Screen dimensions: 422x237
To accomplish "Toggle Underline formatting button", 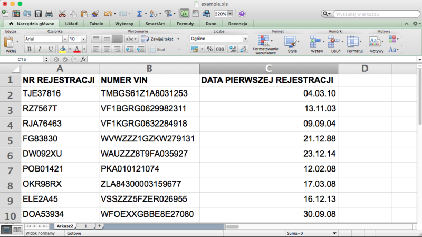I will coord(50,49).
